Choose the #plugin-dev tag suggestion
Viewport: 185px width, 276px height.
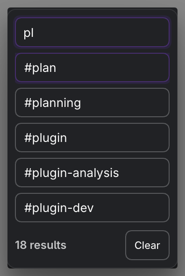[x=92, y=208]
